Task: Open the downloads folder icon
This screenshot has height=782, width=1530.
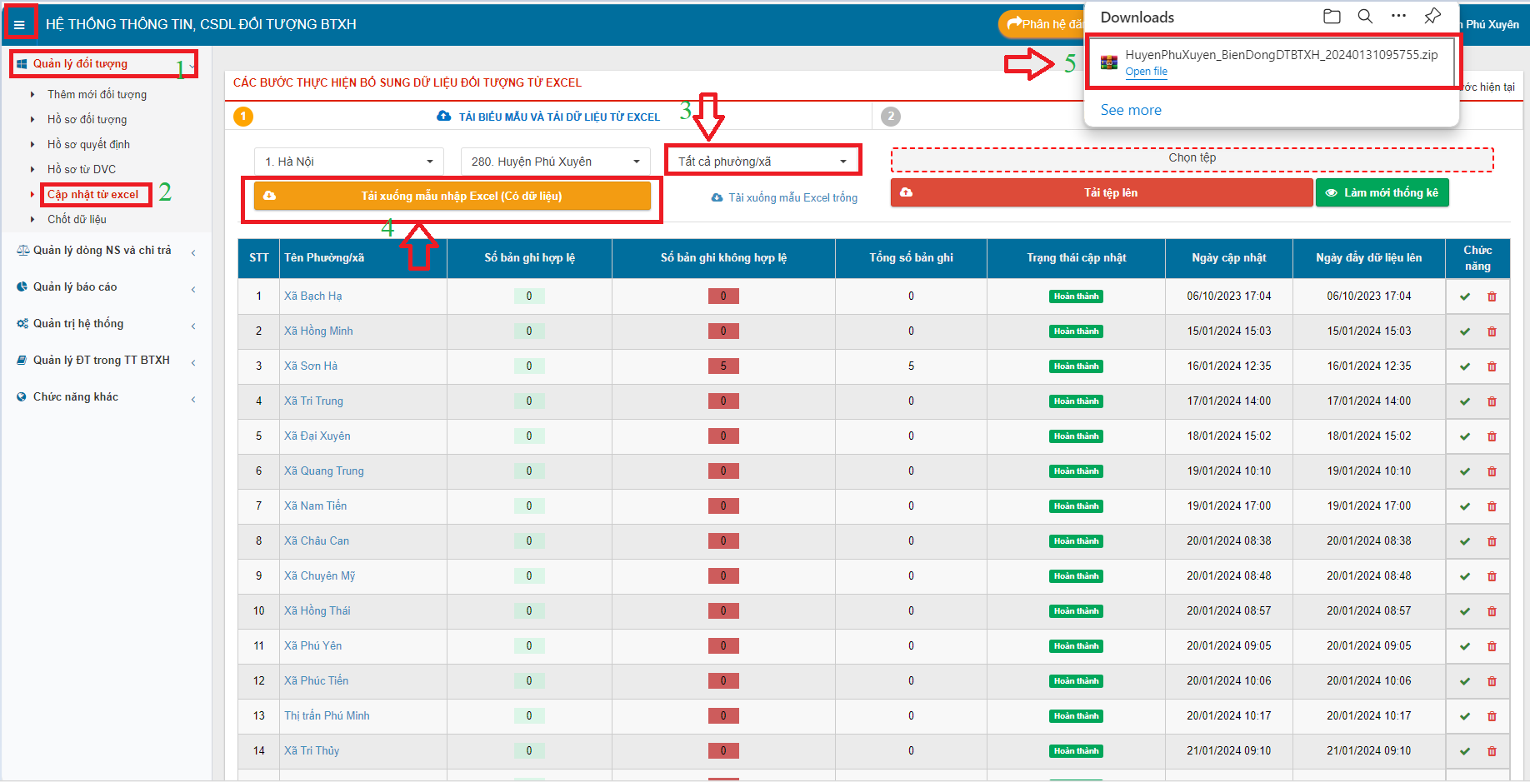Action: pos(1332,17)
